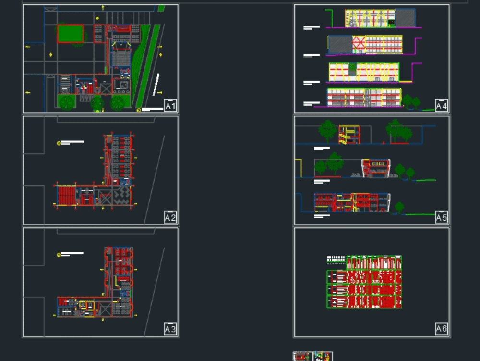Select the circular detail callout in sheet A2
The image size is (480, 361).
(x=60, y=143)
